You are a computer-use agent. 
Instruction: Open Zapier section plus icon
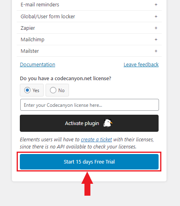(x=156, y=28)
